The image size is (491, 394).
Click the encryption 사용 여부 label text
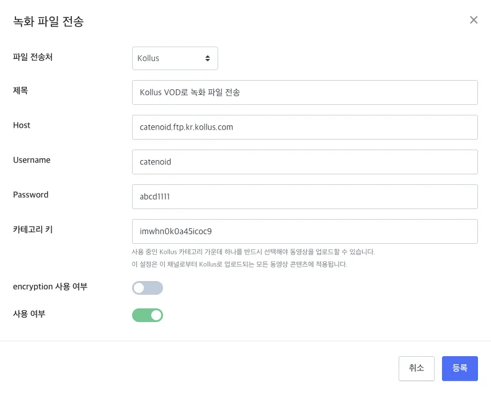[50, 287]
